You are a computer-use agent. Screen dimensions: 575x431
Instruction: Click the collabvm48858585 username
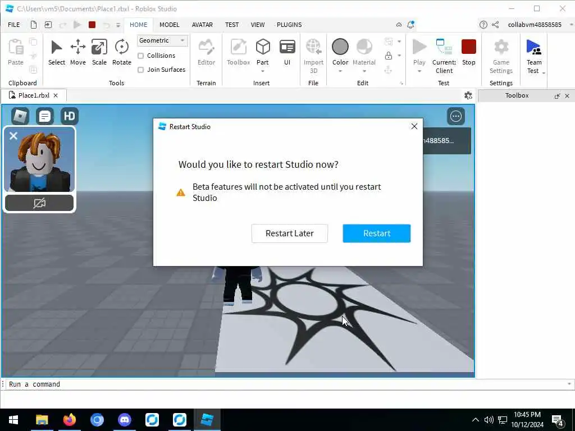coord(535,25)
